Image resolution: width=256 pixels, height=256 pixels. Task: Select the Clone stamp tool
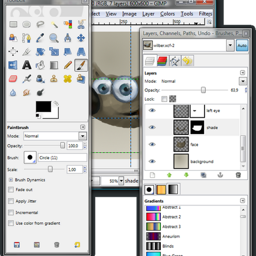coord(54,79)
